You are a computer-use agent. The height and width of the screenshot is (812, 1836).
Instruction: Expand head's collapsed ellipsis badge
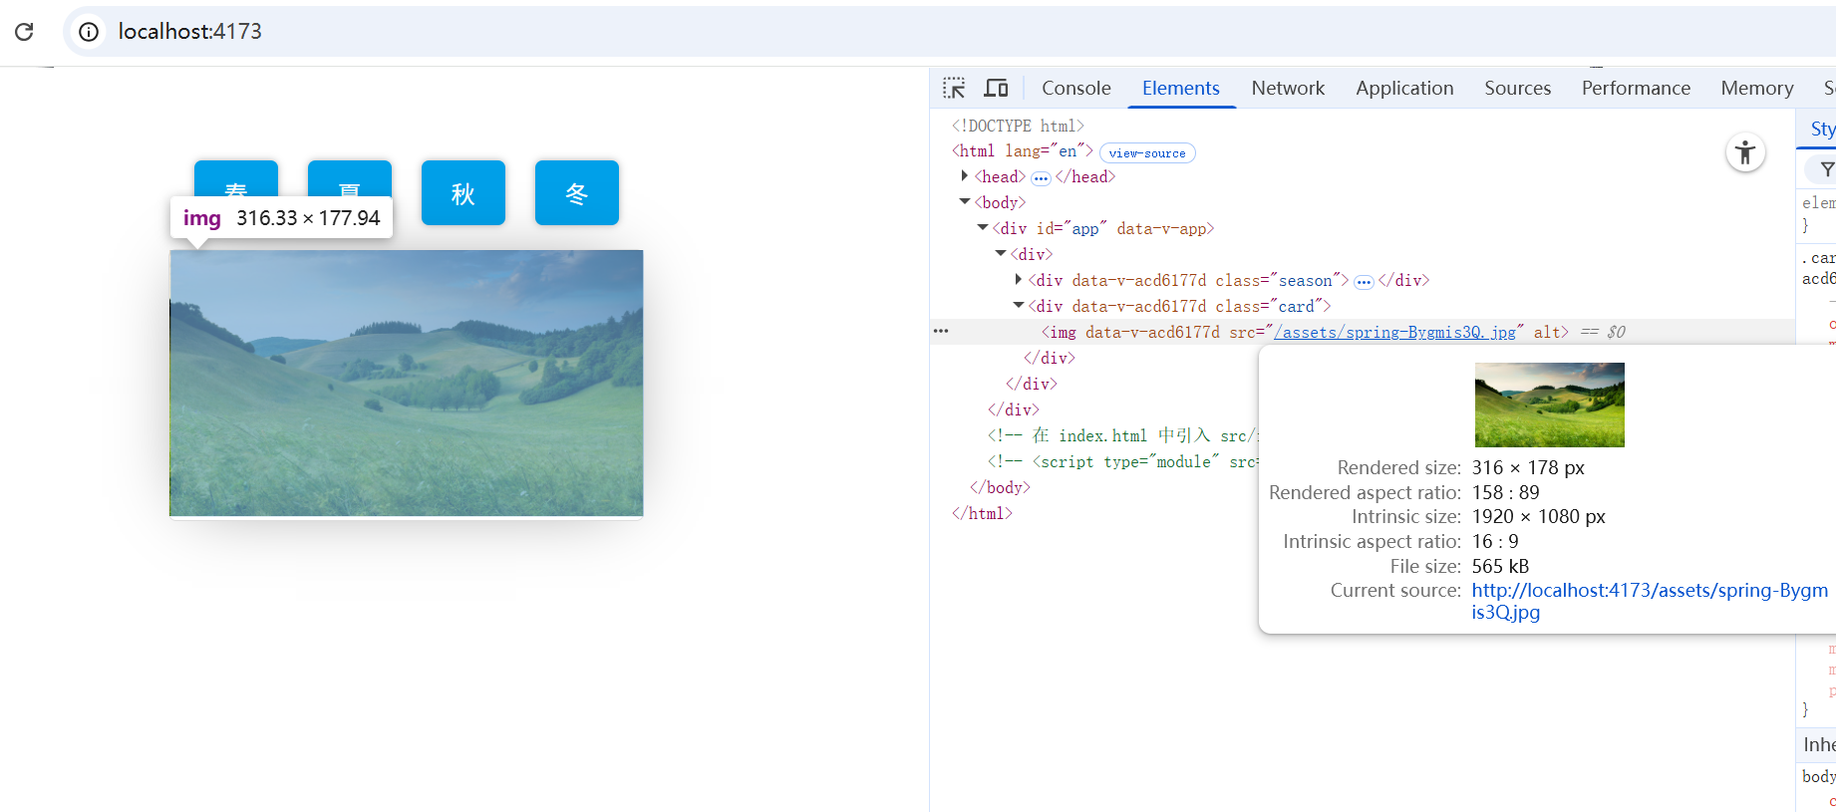pyautogui.click(x=1041, y=178)
